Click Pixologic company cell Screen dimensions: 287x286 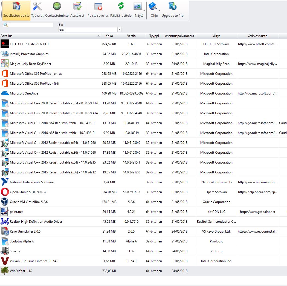(216, 241)
